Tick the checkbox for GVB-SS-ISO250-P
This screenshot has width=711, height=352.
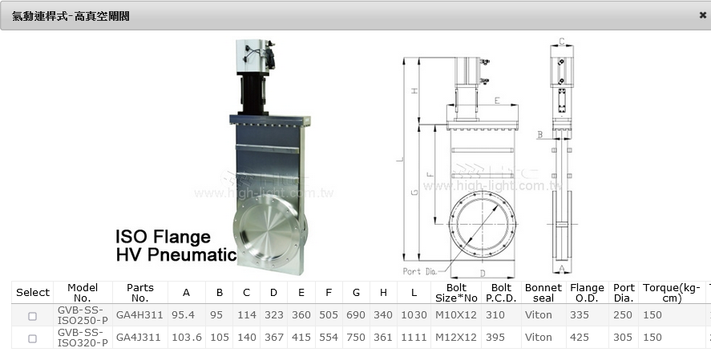[33, 316]
